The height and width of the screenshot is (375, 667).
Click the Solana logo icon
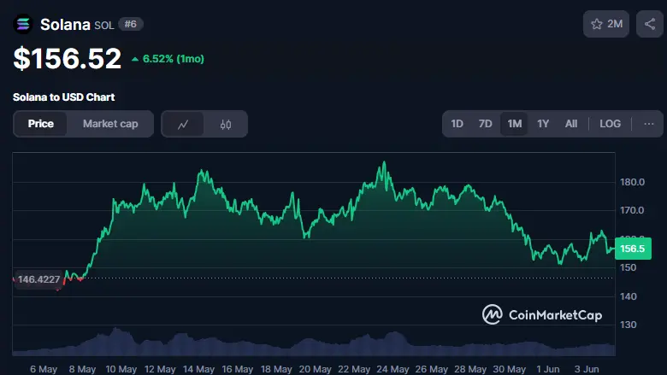(x=23, y=24)
